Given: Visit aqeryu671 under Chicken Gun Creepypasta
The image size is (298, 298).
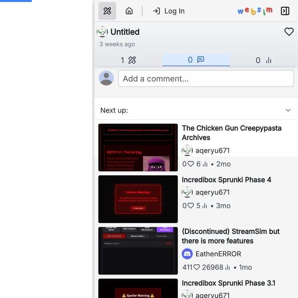Looking at the screenshot, I should click(213, 150).
